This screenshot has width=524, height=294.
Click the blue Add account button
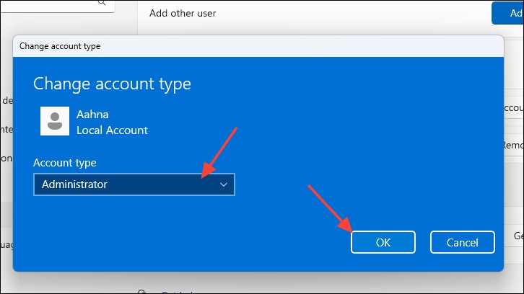pyautogui.click(x=507, y=13)
